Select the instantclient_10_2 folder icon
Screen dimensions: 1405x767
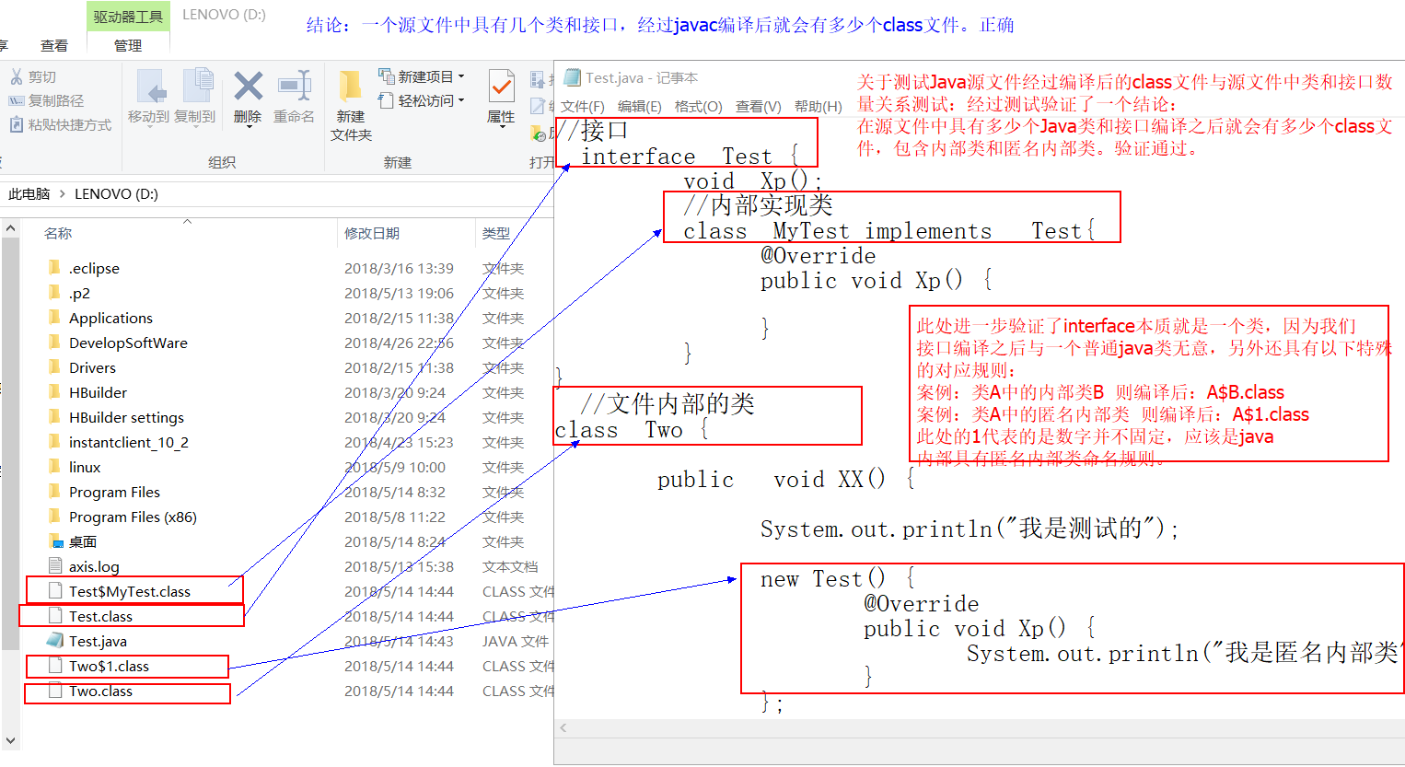coord(54,442)
